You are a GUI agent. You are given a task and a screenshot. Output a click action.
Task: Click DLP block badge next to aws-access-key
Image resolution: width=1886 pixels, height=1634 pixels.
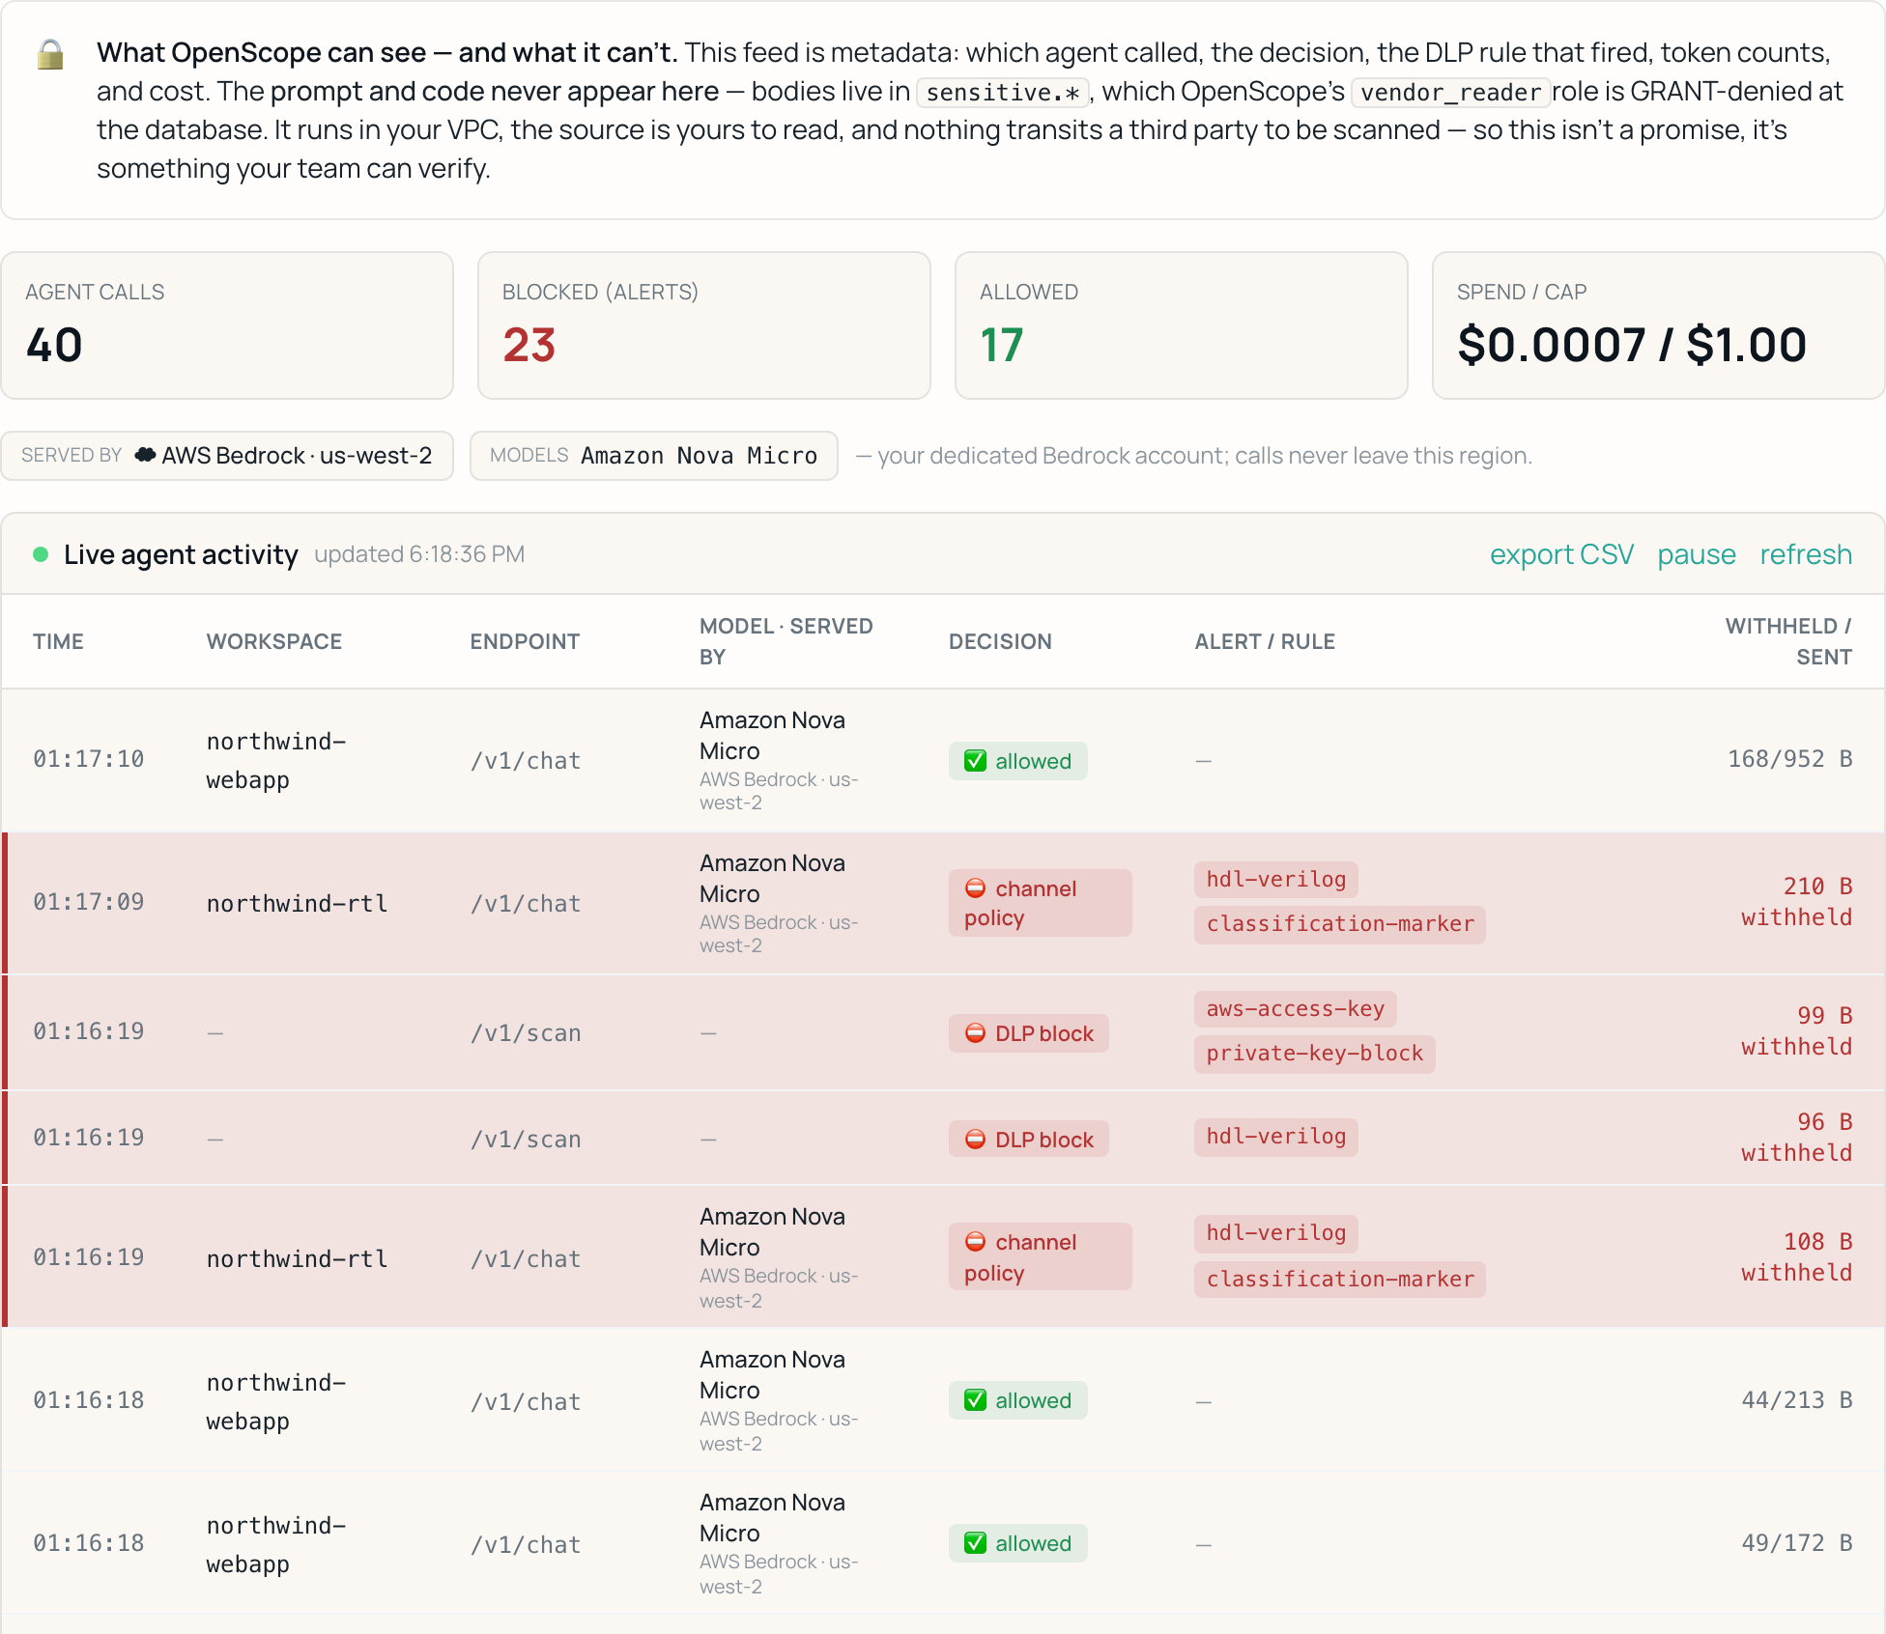pyautogui.click(x=1029, y=1033)
